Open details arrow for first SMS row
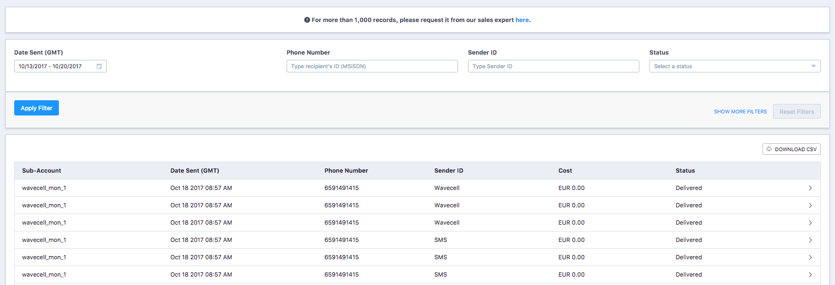The width and height of the screenshot is (835, 285). pyautogui.click(x=810, y=240)
